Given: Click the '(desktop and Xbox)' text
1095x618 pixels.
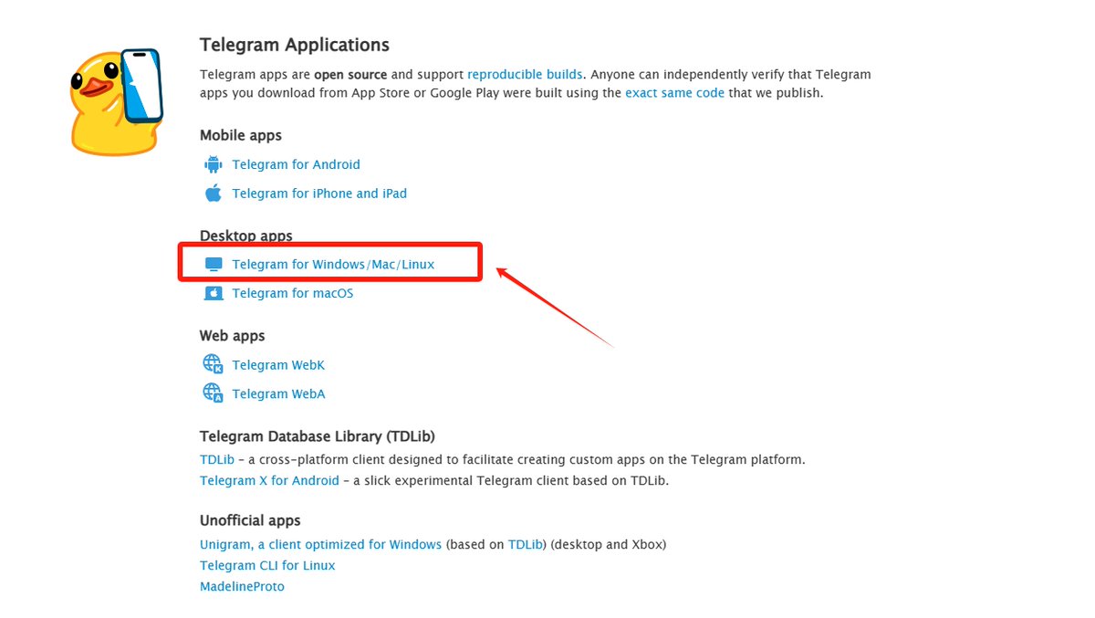Looking at the screenshot, I should (x=609, y=544).
